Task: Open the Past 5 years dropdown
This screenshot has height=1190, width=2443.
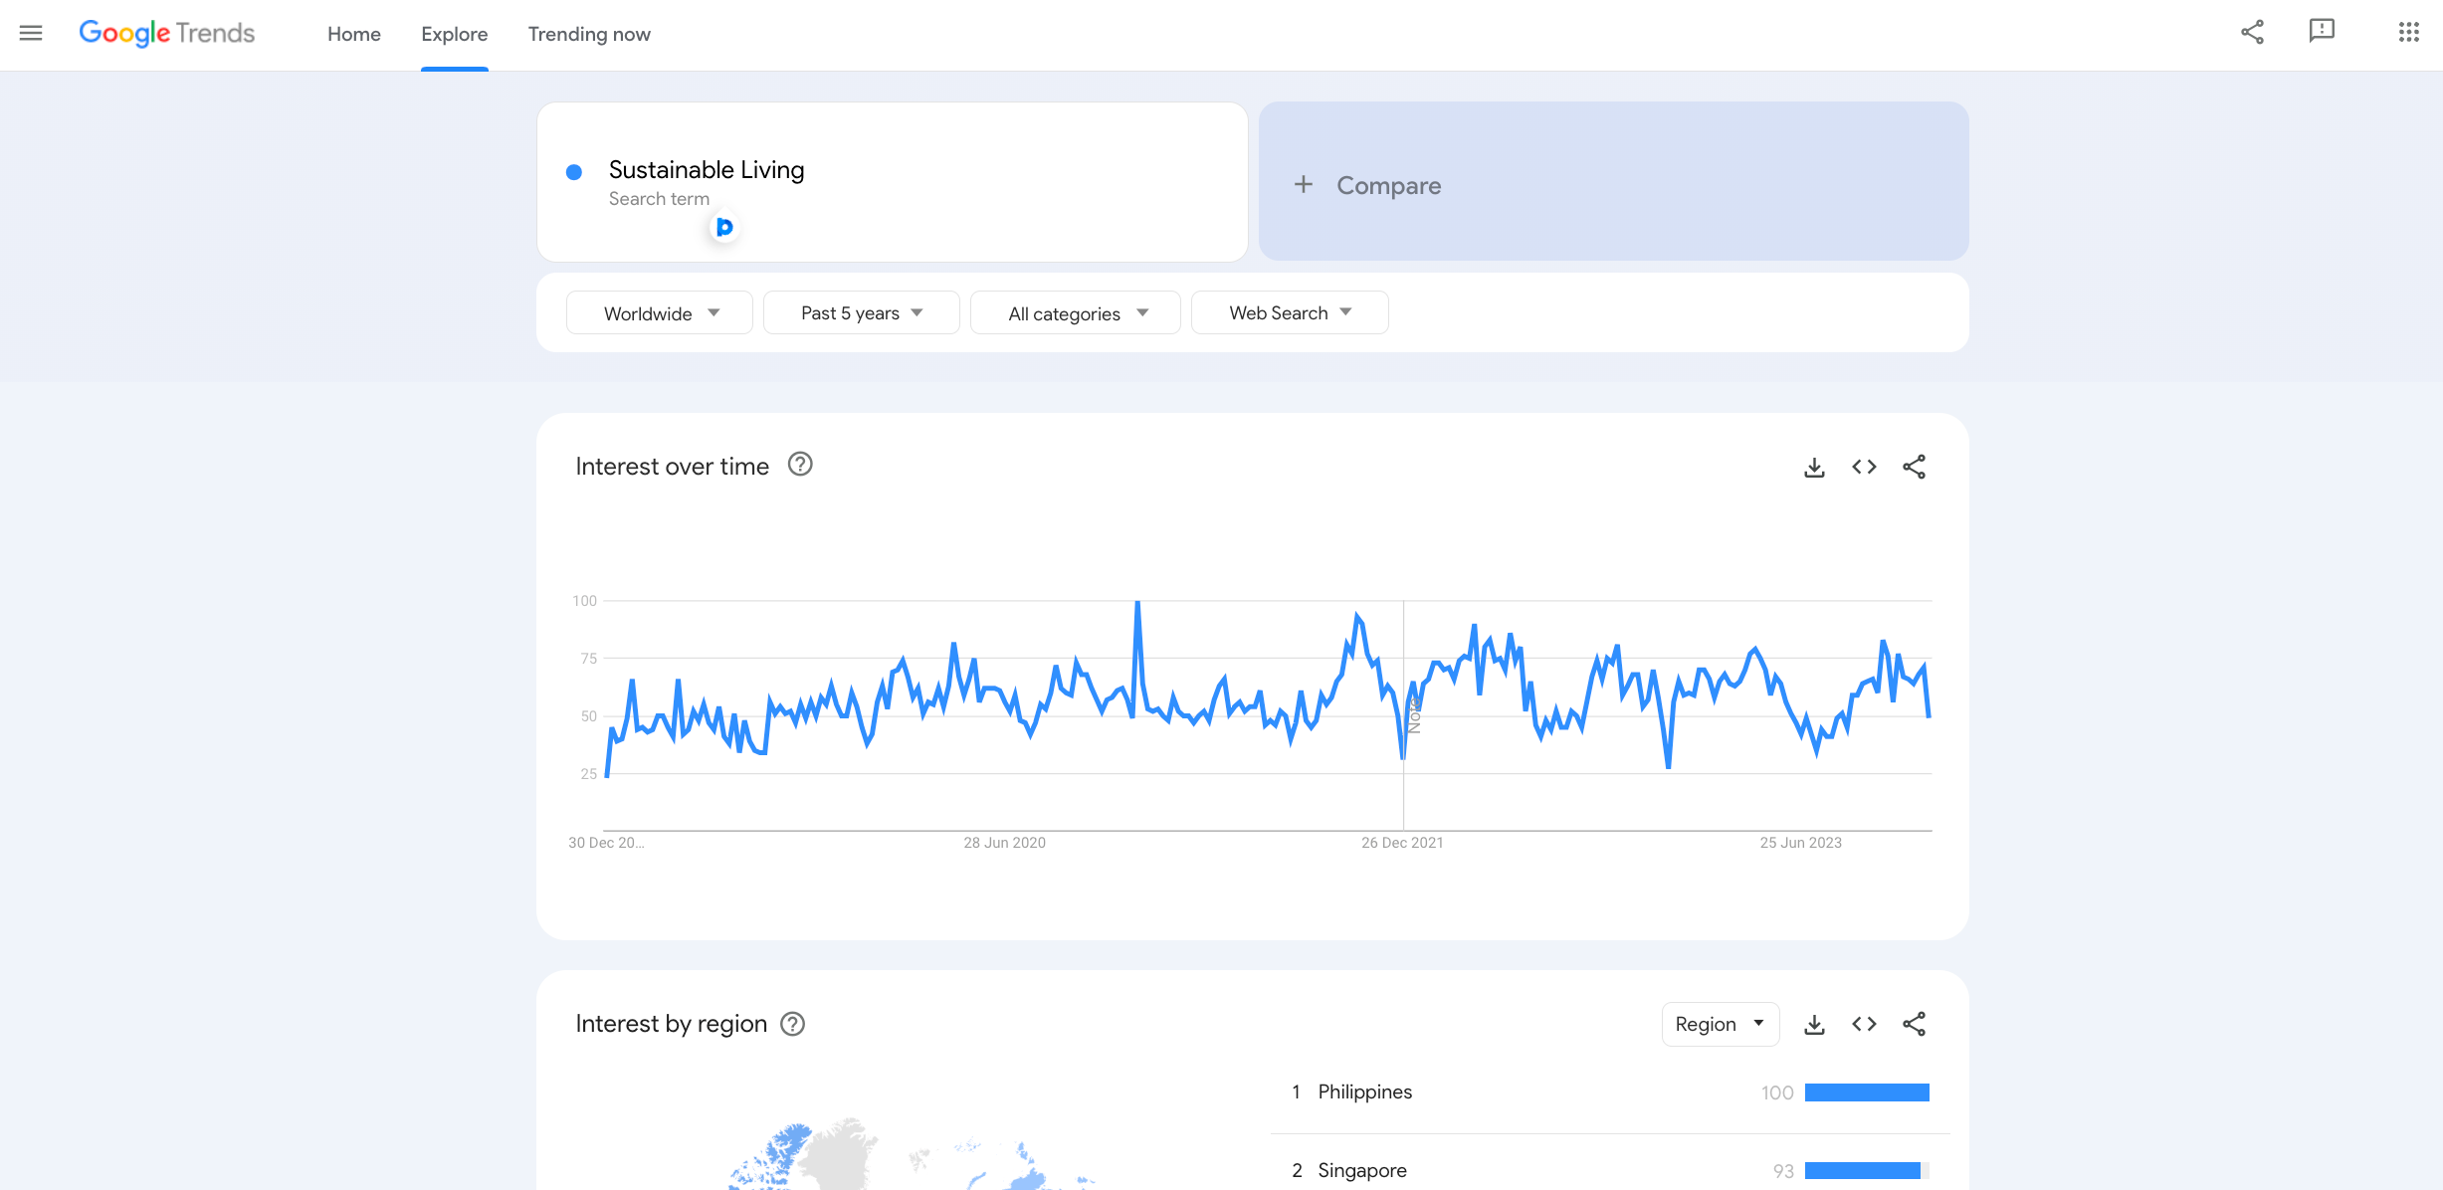Action: coord(861,313)
